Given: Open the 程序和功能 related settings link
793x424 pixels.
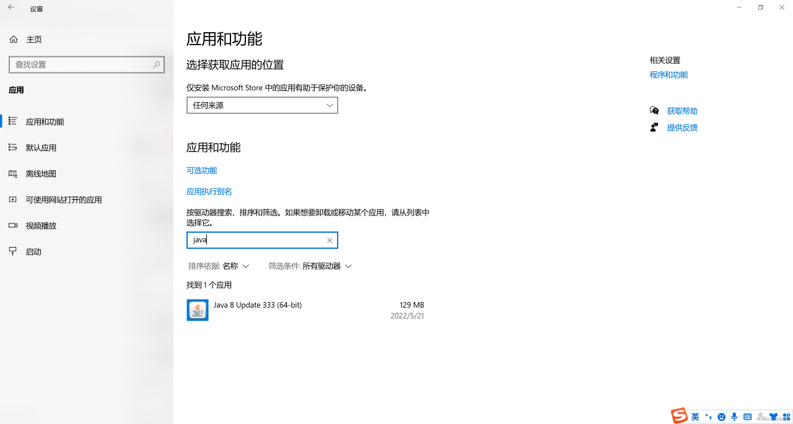Looking at the screenshot, I should point(668,74).
